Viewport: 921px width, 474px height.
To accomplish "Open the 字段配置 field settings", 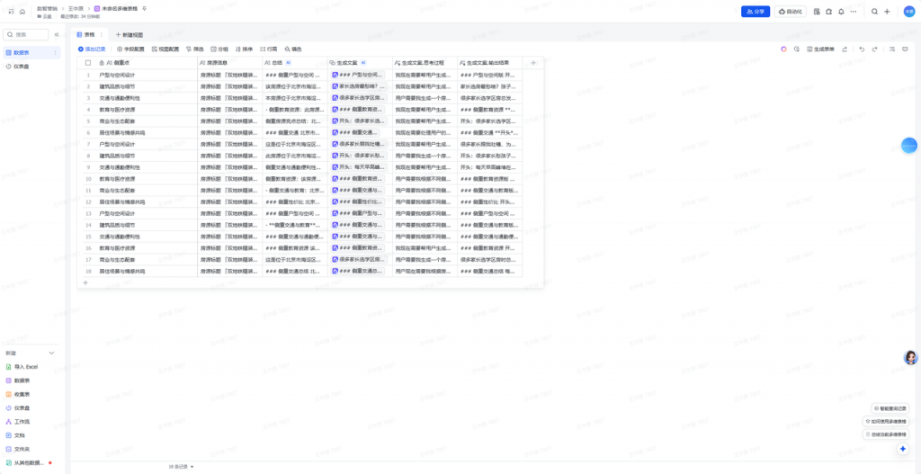I will 130,49.
